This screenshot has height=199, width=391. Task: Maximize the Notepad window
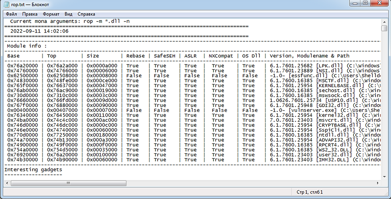click(x=365, y=3)
